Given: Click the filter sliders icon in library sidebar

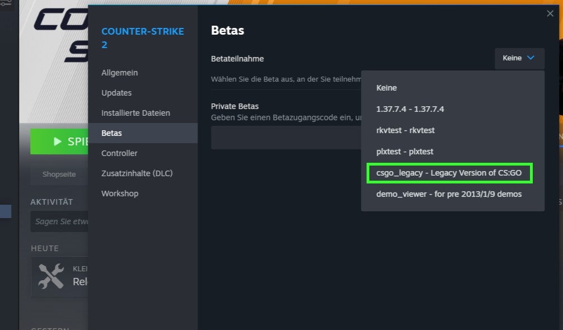Looking at the screenshot, I should [6, 3].
